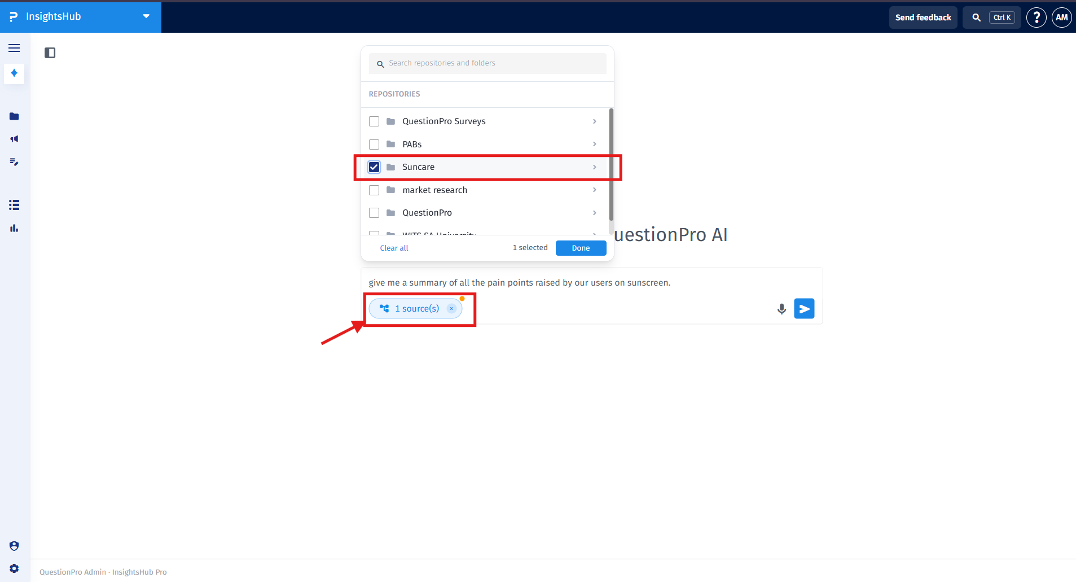Open the bar chart analytics icon in sidebar
This screenshot has height=582, width=1076.
[14, 228]
